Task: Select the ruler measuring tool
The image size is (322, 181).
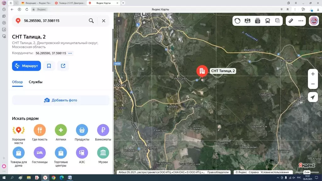Action: [291, 21]
